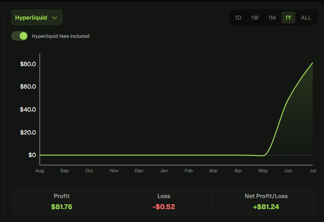Click the Jun x-axis label
The height and width of the screenshot is (222, 324).
point(288,171)
